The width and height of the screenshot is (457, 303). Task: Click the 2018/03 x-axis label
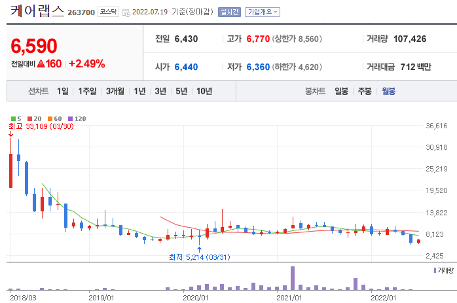pos(23,298)
